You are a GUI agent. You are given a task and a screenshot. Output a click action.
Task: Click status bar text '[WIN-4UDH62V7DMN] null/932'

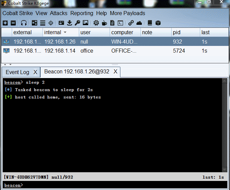point(39,177)
